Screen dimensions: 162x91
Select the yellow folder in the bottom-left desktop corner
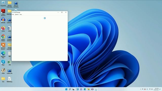3,79
